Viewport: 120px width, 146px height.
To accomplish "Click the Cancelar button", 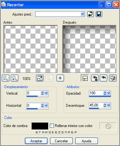I will coord(61,141).
